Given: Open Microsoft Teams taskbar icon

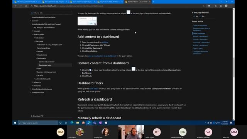Looking at the screenshot, I should coord(95,123).
